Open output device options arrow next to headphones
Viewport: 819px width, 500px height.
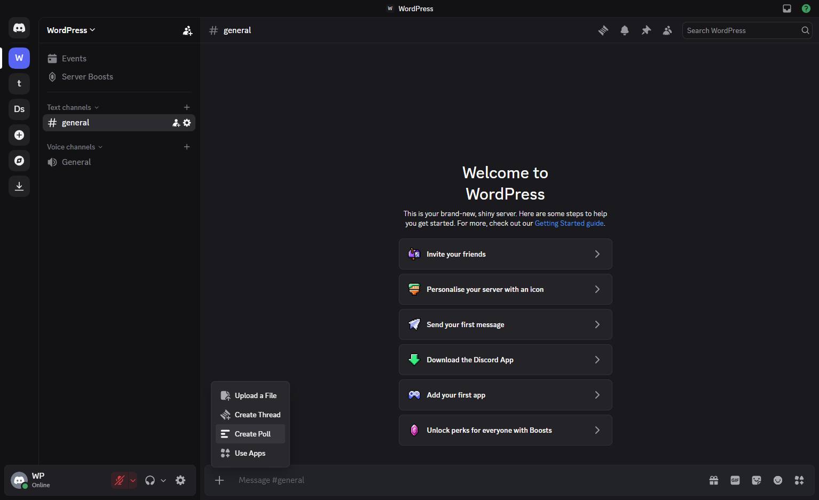163,480
